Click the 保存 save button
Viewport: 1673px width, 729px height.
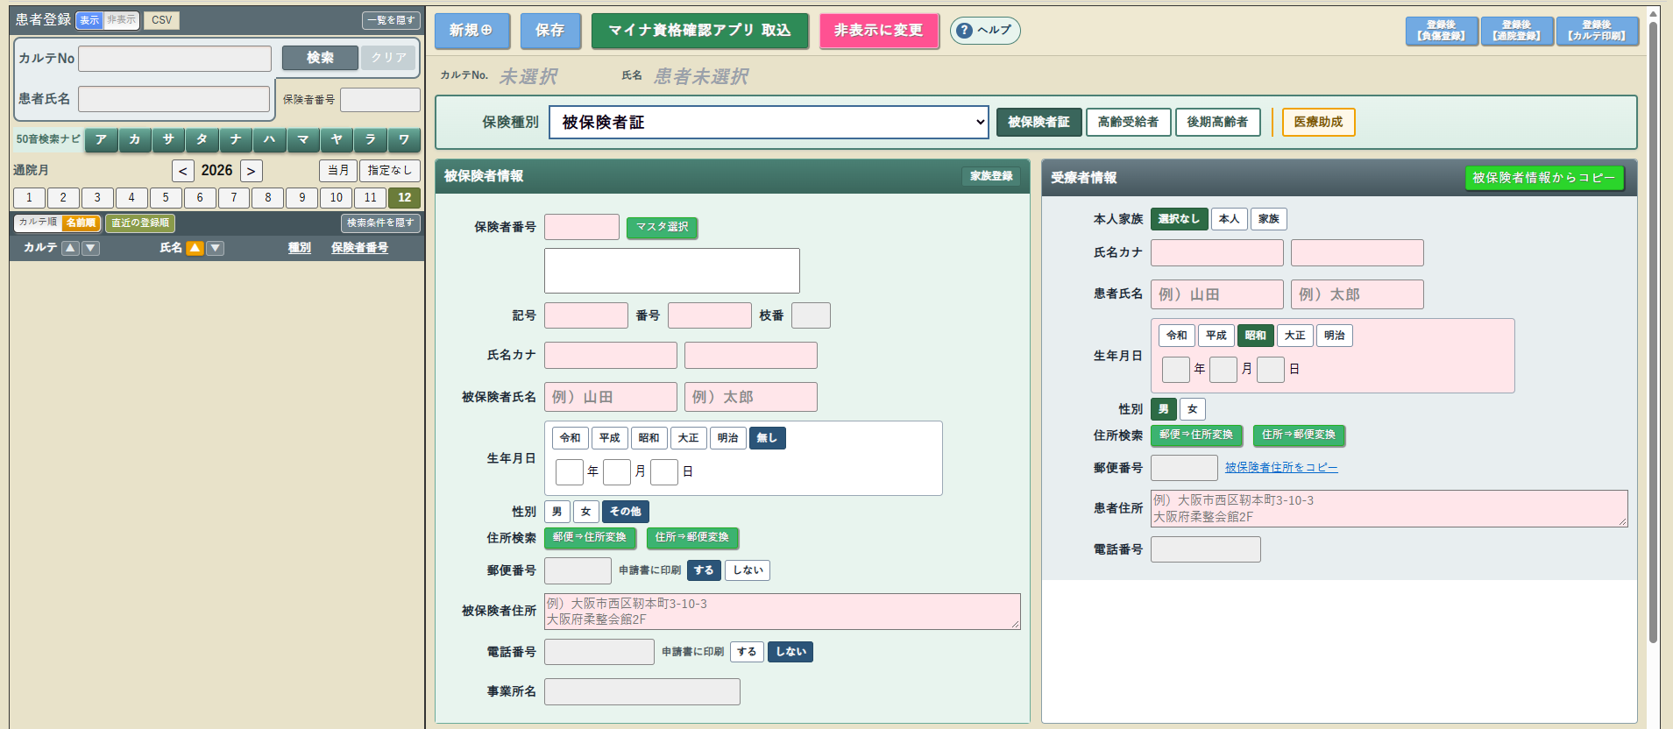(549, 31)
